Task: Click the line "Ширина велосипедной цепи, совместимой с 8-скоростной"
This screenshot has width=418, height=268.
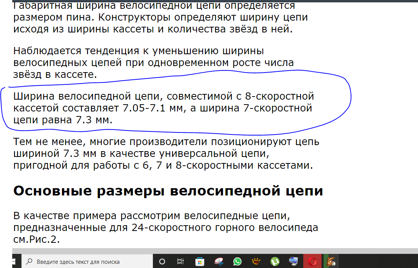Action: pyautogui.click(x=164, y=96)
